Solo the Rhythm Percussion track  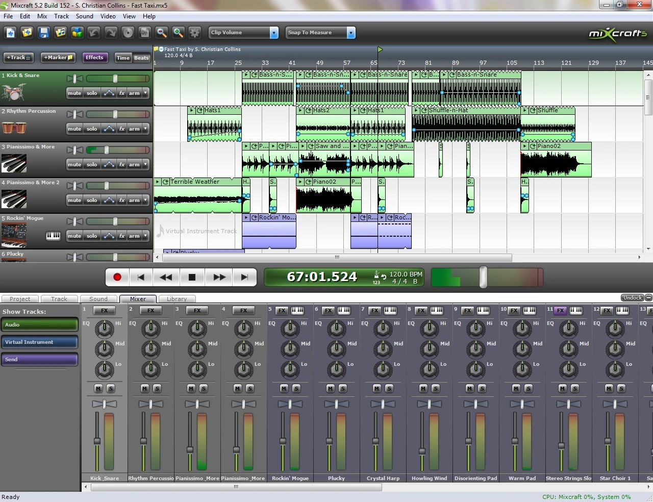point(92,129)
